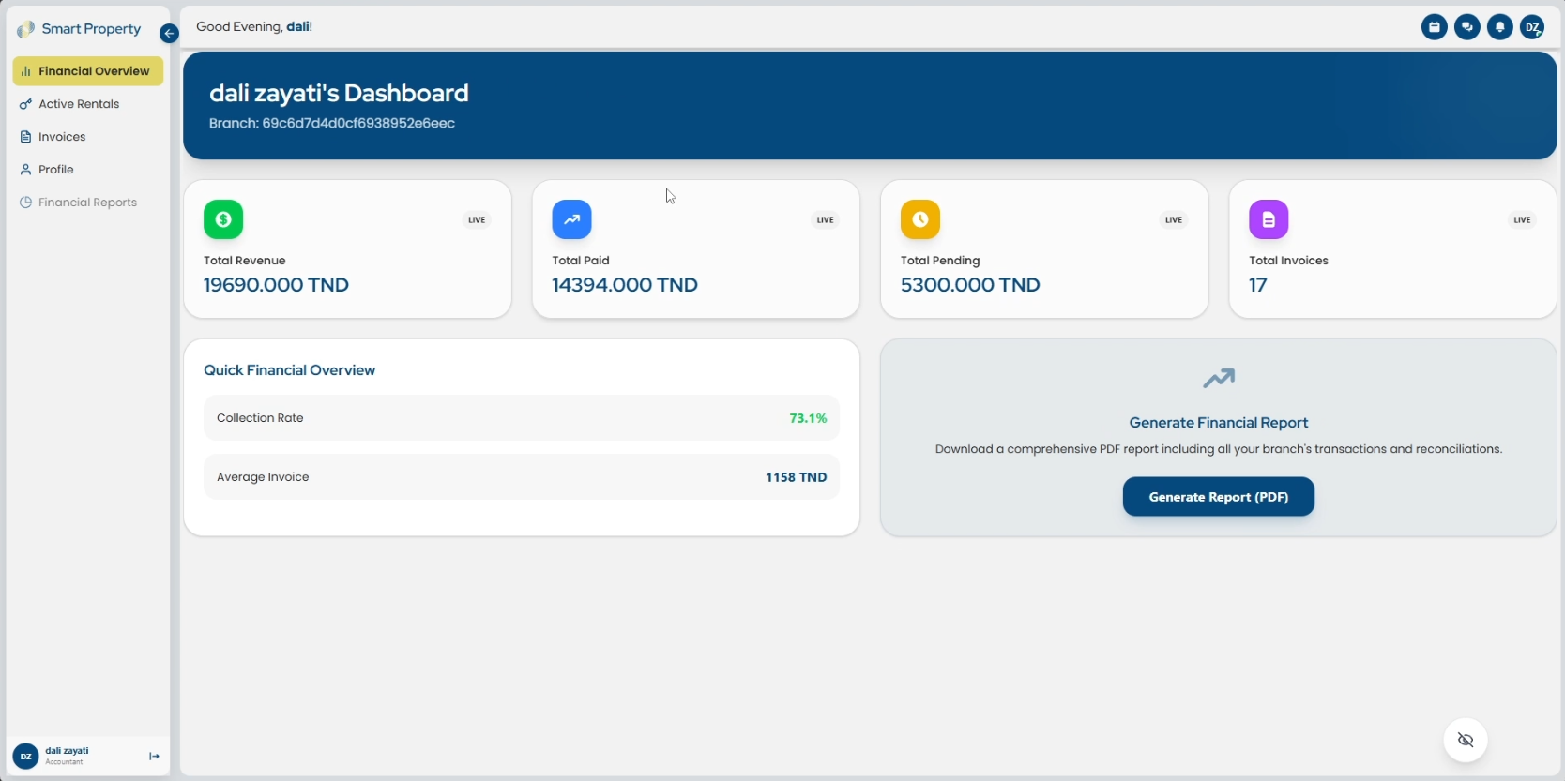Image resolution: width=1565 pixels, height=781 pixels.
Task: Click the Generate Report (PDF) button
Action: tap(1219, 497)
